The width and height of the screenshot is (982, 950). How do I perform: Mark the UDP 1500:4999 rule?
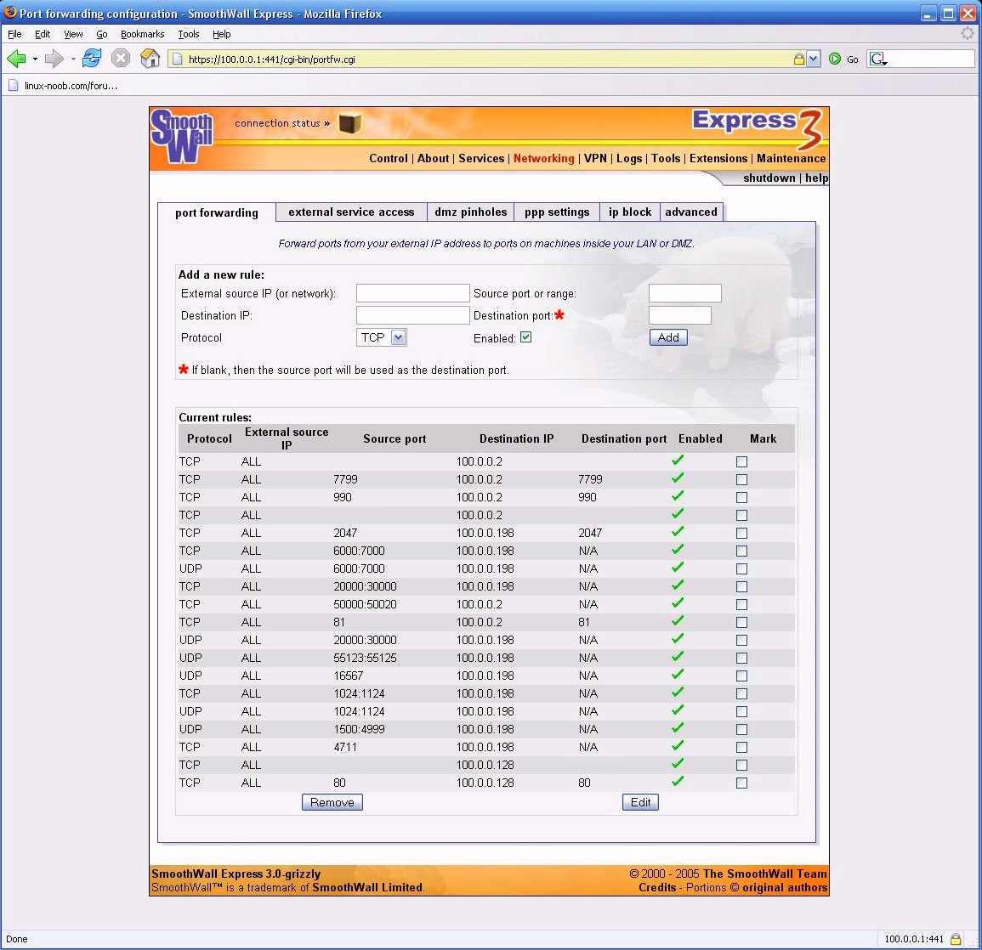click(741, 729)
